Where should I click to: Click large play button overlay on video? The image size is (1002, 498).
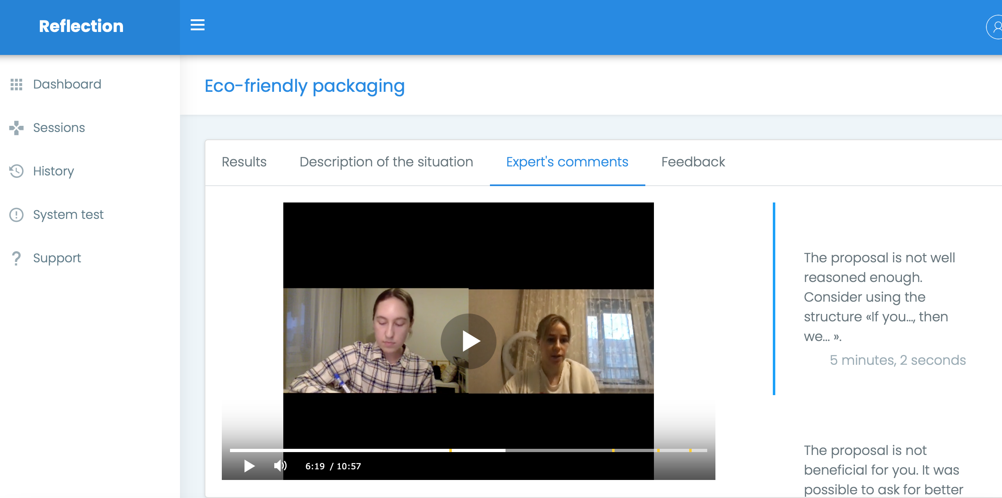468,341
